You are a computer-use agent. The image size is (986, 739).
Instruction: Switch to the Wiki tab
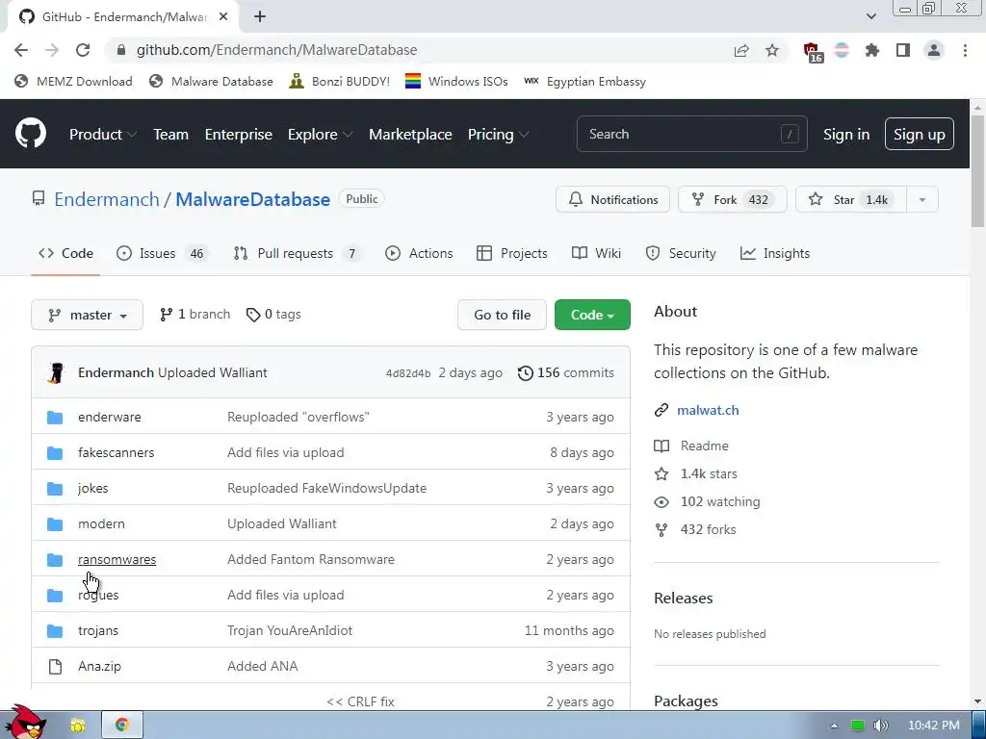pyautogui.click(x=596, y=253)
